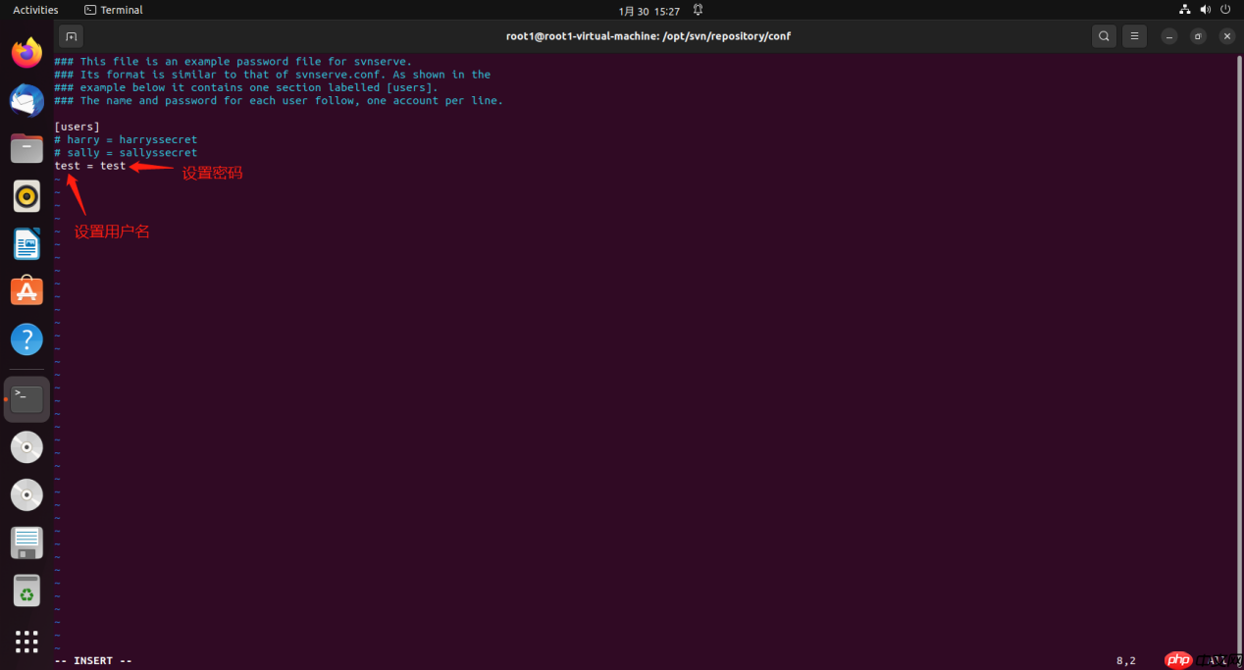Screen dimensions: 1244x670
Task: Launch the Help app from the dock
Action: click(x=26, y=338)
